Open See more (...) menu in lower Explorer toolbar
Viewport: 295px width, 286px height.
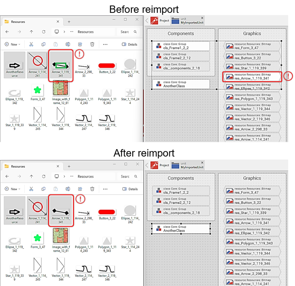click(x=105, y=189)
